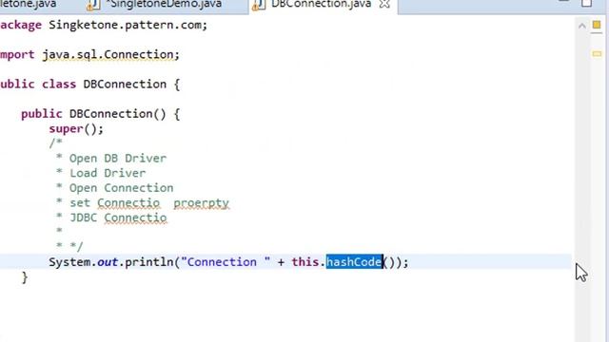Image resolution: width=609 pixels, height=342 pixels.
Task: Switch to the SingletoneDemo.java tab
Action: [165, 4]
